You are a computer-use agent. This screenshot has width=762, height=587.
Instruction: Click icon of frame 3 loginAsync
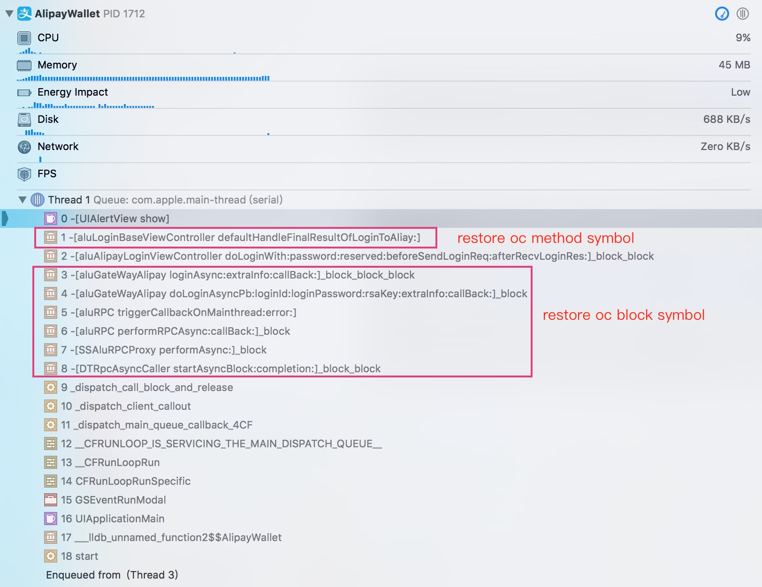pyautogui.click(x=51, y=275)
